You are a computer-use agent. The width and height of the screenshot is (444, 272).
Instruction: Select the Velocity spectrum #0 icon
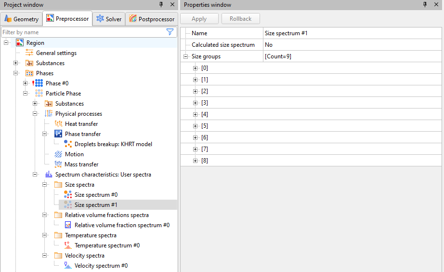[68, 266]
